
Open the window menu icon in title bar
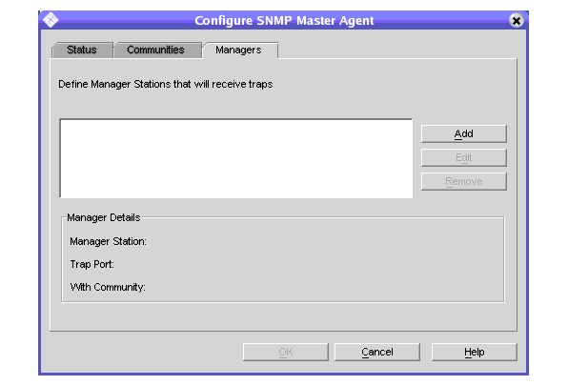tap(51, 20)
